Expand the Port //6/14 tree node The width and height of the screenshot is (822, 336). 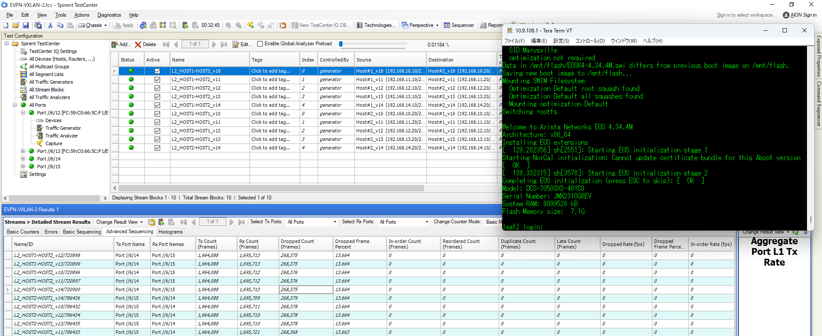23,159
